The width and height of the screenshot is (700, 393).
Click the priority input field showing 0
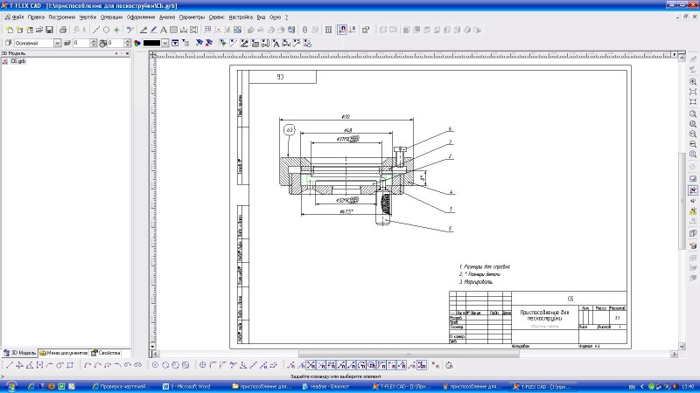pyautogui.click(x=115, y=43)
